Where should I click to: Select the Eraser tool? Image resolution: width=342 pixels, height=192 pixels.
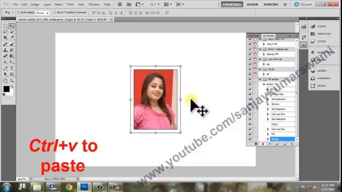(x=5, y=56)
